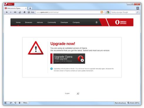Open the Community navigation item
144x108 pixels.
click(x=52, y=22)
